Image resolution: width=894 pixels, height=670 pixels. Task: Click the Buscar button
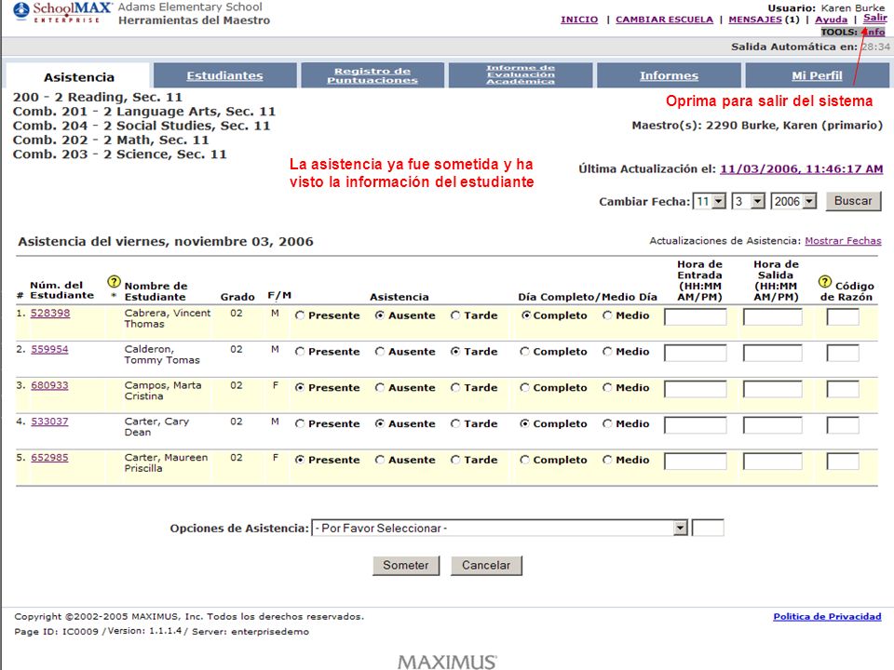pyautogui.click(x=853, y=201)
